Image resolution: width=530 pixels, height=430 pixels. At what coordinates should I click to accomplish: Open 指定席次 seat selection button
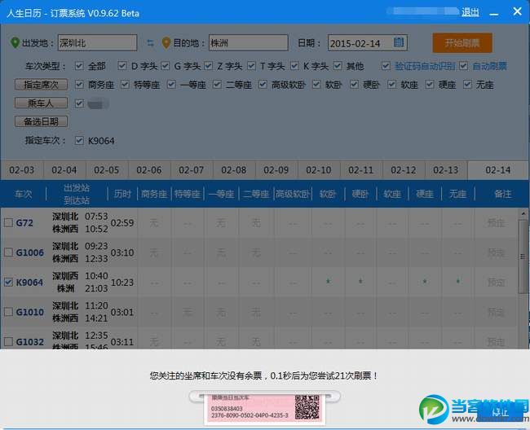click(41, 85)
